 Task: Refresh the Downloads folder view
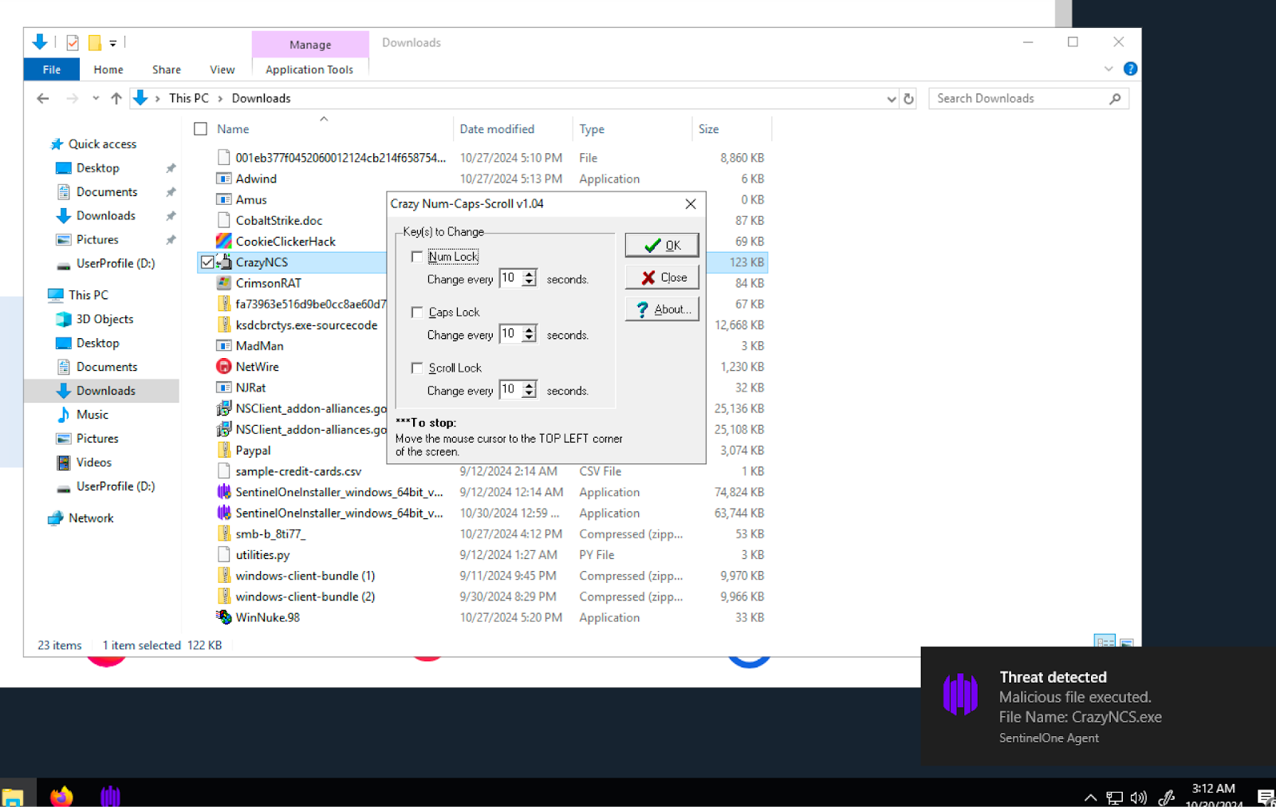tap(908, 99)
